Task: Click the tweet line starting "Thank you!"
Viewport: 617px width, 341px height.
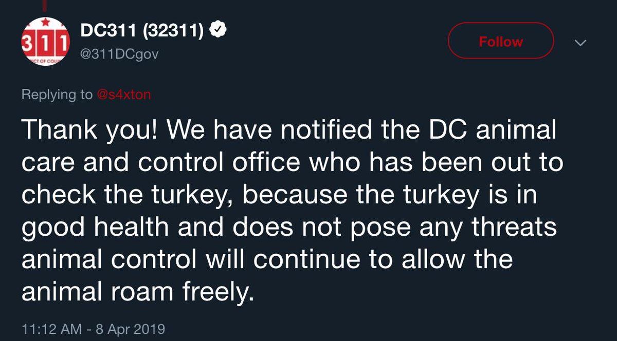Action: [289, 131]
